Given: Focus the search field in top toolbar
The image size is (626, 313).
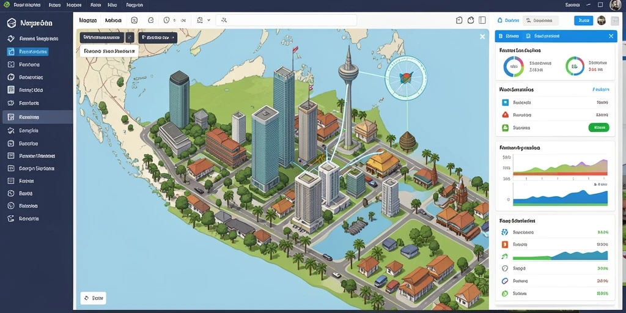Looking at the screenshot, I should [x=286, y=20].
